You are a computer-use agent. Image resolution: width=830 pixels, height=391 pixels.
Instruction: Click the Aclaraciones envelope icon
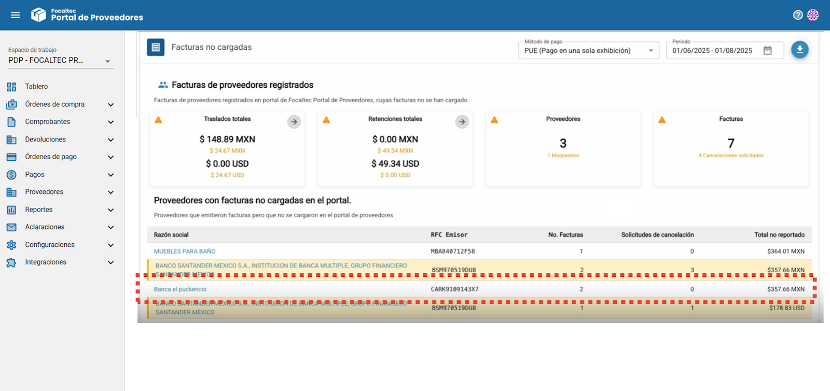[11, 227]
